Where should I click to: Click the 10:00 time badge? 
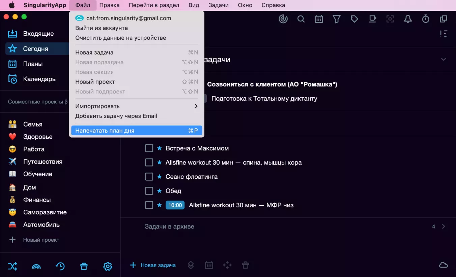pos(175,205)
